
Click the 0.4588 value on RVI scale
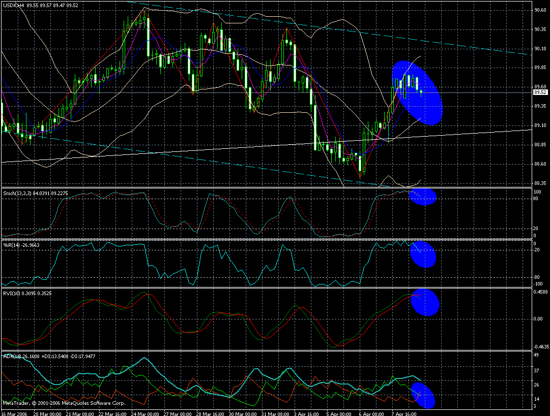click(540, 292)
